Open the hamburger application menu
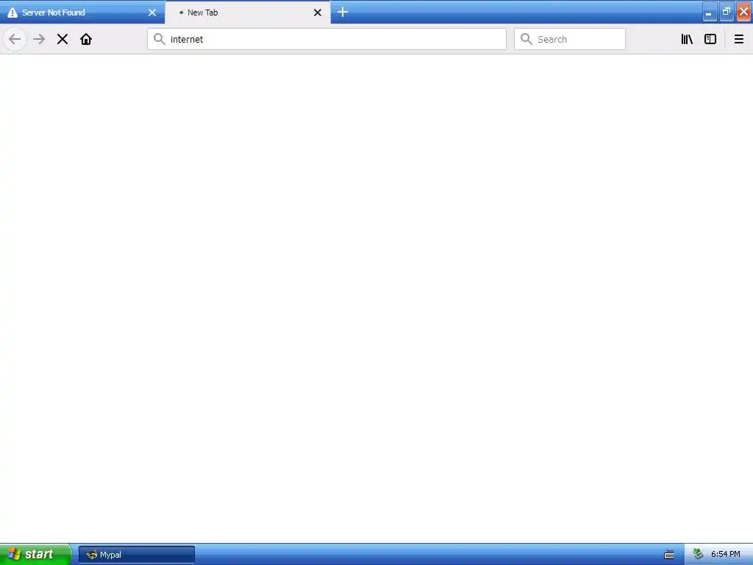The width and height of the screenshot is (753, 565). 739,39
